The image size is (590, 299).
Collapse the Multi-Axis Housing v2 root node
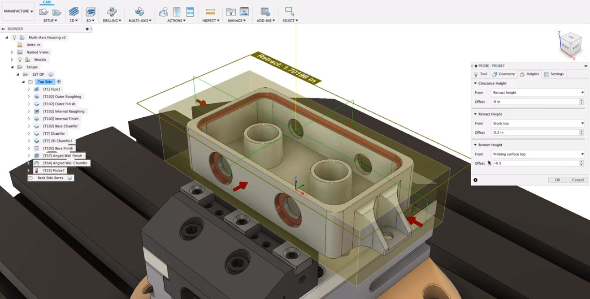click(x=7, y=38)
